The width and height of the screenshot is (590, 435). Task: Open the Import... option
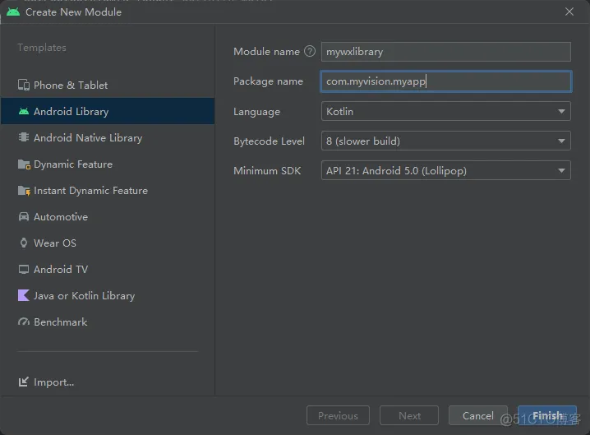53,382
